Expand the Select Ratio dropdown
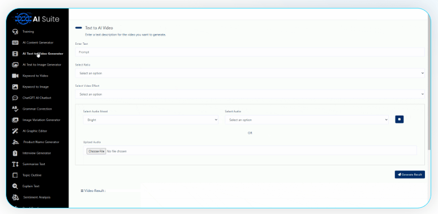The height and width of the screenshot is (214, 438). coord(250,73)
